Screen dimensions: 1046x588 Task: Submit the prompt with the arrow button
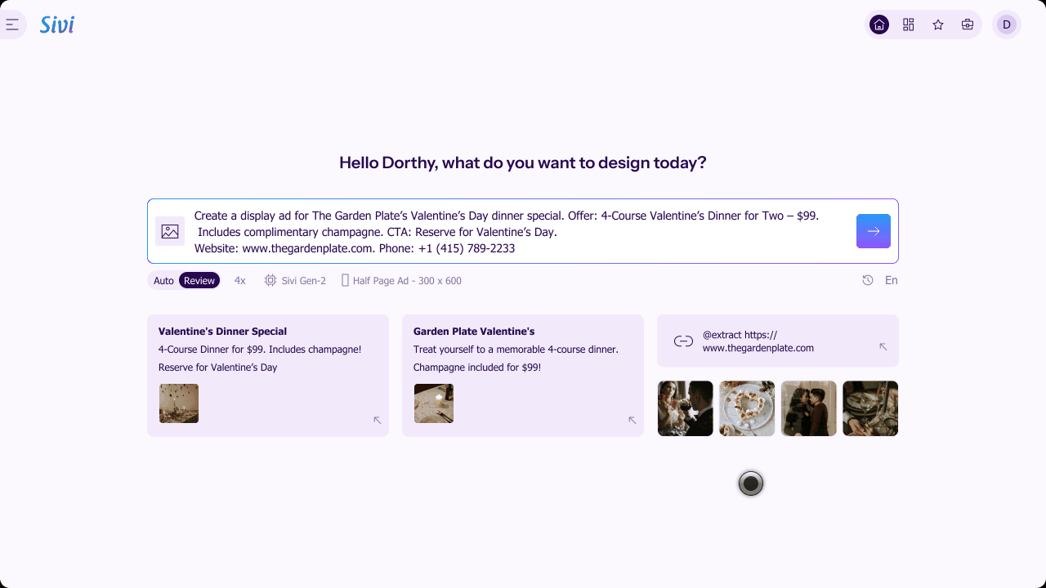coord(873,231)
